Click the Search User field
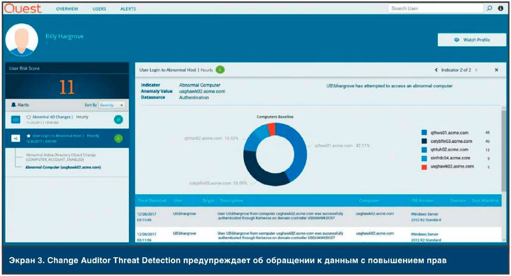This screenshot has width=511, height=276. coord(435,9)
